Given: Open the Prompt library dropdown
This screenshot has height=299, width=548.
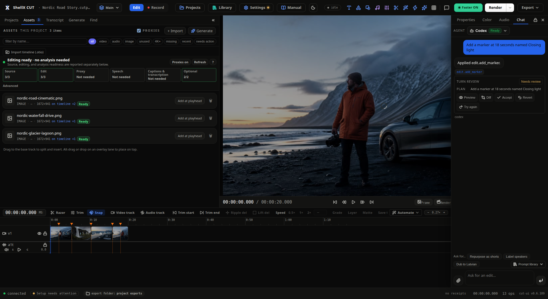Looking at the screenshot, I should [x=528, y=264].
